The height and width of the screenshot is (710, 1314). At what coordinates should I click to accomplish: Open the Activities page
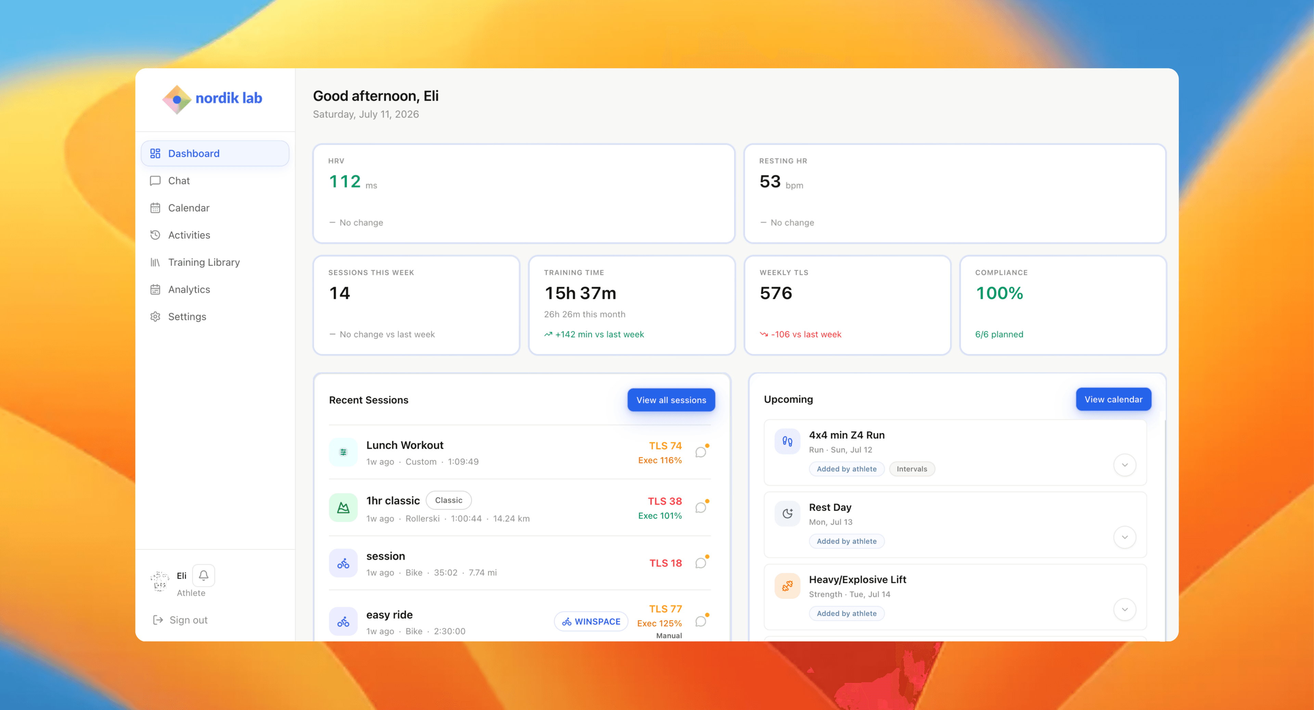[215, 235]
